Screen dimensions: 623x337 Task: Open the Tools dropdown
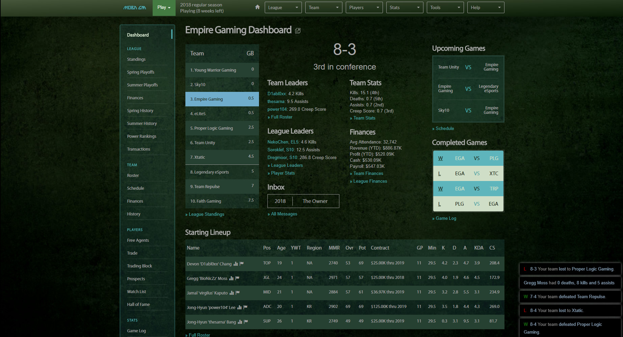coord(445,7)
